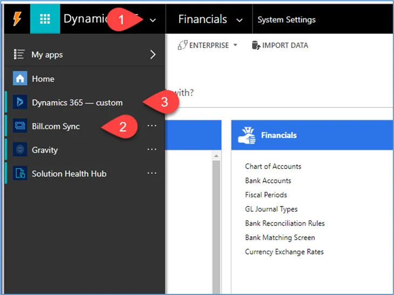
Task: Click the Solution Health Hub app icon
Action: tap(20, 173)
